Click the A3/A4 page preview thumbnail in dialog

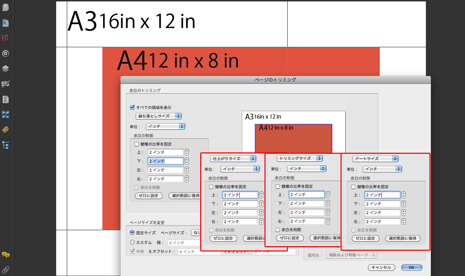(294, 132)
